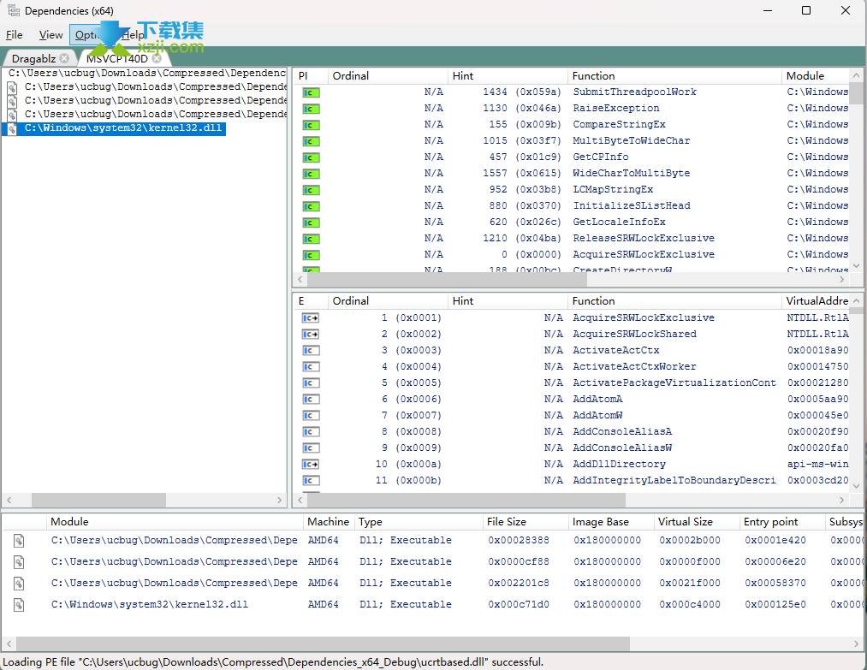The image size is (867, 670).
Task: Sort imports by the Ordinal column
Action: 387,76
